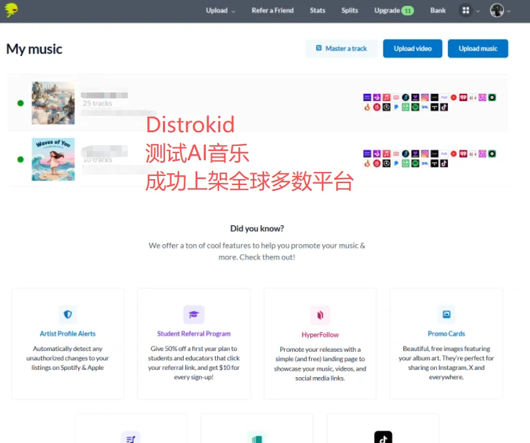Click the YouTube icon on second release row

[x=453, y=153]
